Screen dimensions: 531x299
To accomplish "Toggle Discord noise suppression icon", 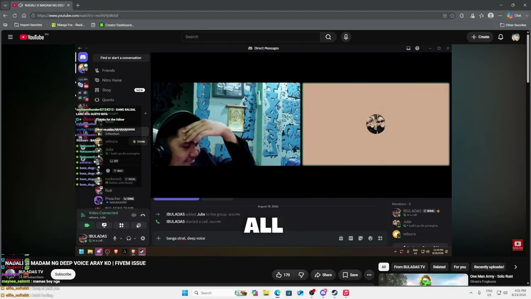I will click(134, 215).
